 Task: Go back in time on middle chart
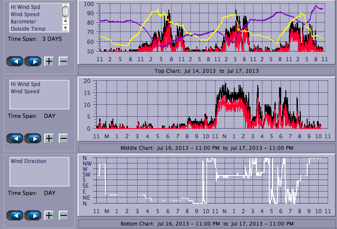(x=15, y=138)
